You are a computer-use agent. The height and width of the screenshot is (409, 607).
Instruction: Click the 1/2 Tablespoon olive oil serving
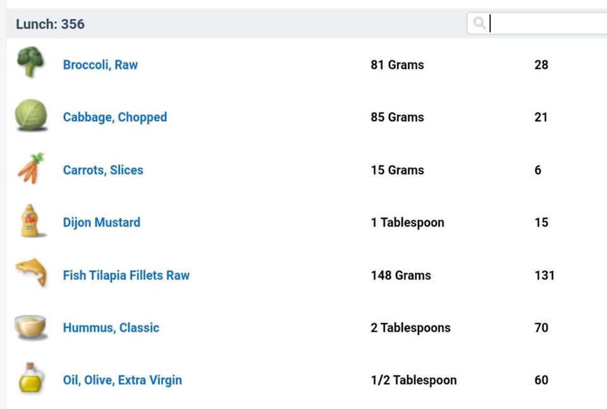(413, 381)
